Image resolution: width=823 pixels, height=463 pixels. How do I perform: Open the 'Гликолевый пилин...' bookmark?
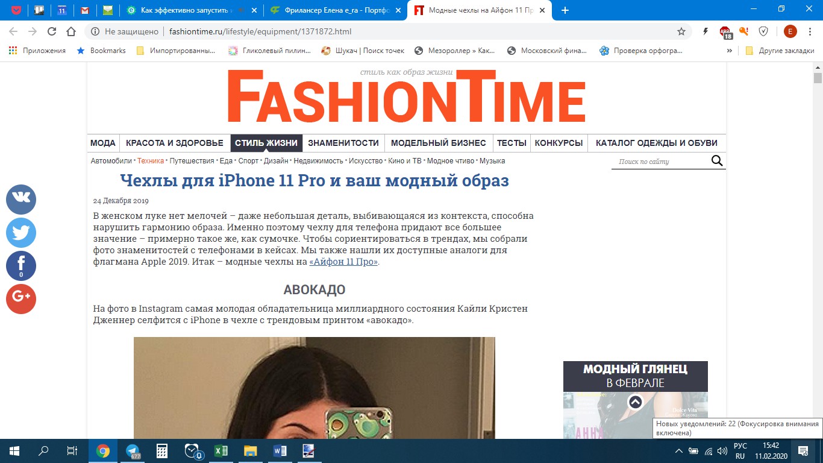269,51
